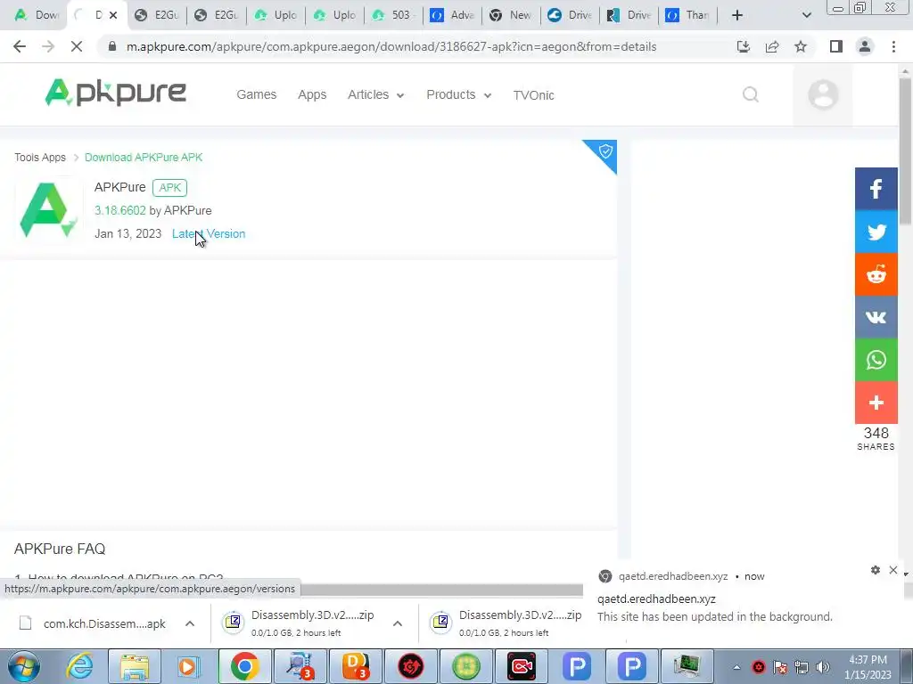Screen dimensions: 913x684
Task: Open options for first Disassembly.3D zip download
Action: [x=398, y=623]
